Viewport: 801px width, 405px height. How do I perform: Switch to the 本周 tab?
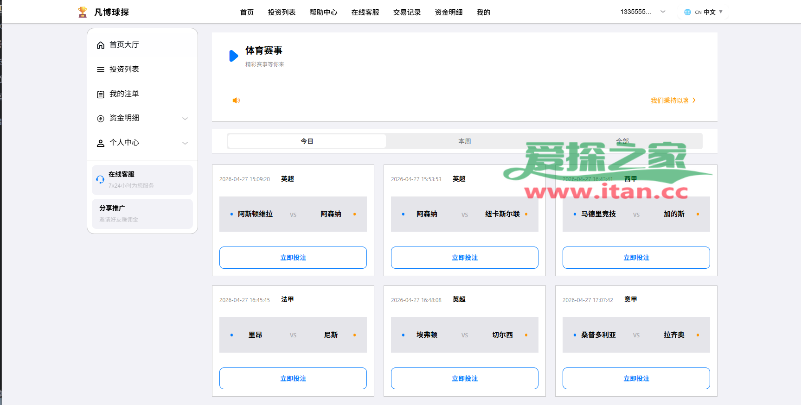pos(465,141)
